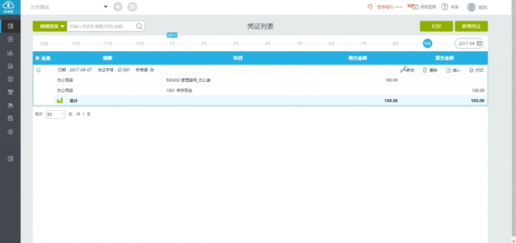The image size is (516, 243).
Task: Tick the checkbox for voucher 记-001
Action: coord(38,70)
